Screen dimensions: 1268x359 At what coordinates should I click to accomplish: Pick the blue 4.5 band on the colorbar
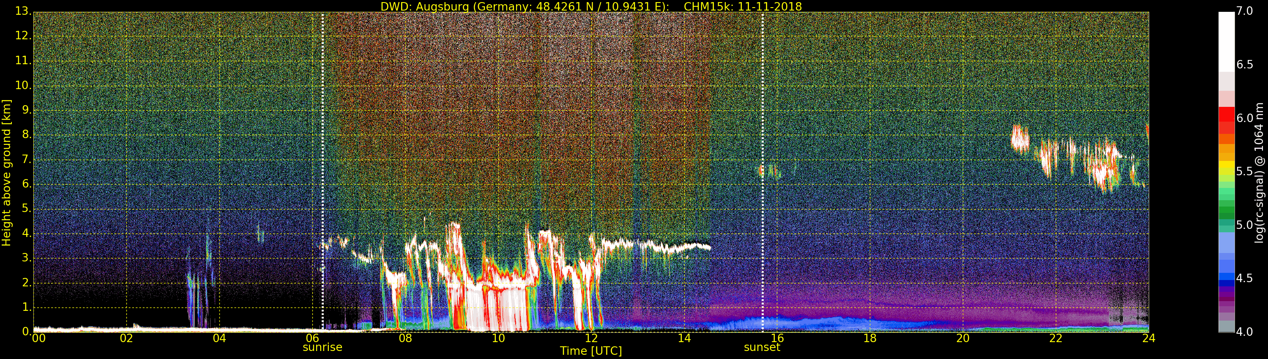[1226, 278]
